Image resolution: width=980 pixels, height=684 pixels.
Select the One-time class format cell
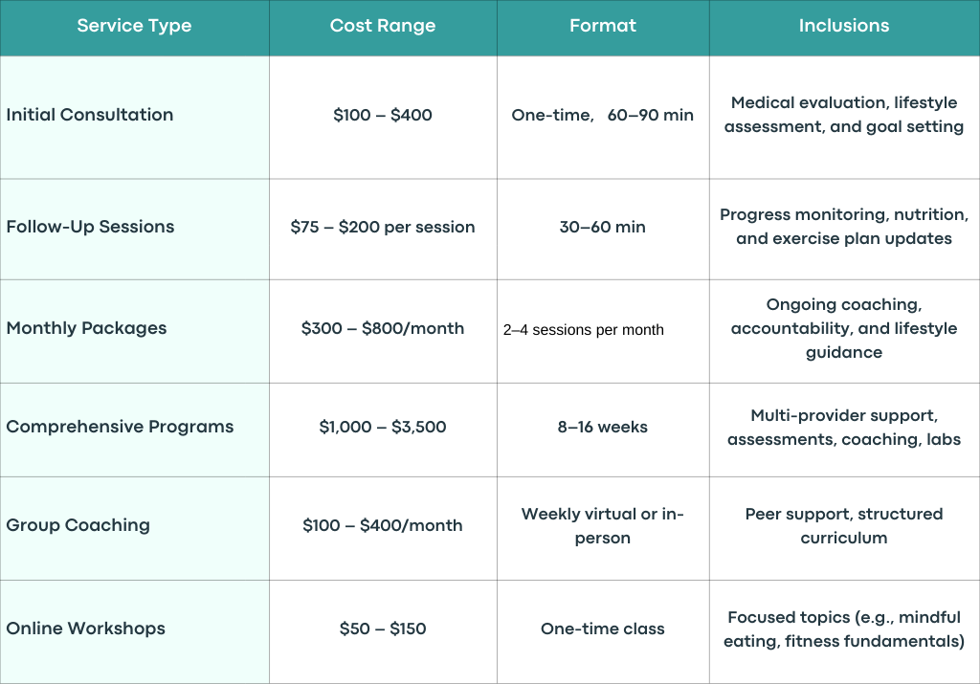pos(603,631)
